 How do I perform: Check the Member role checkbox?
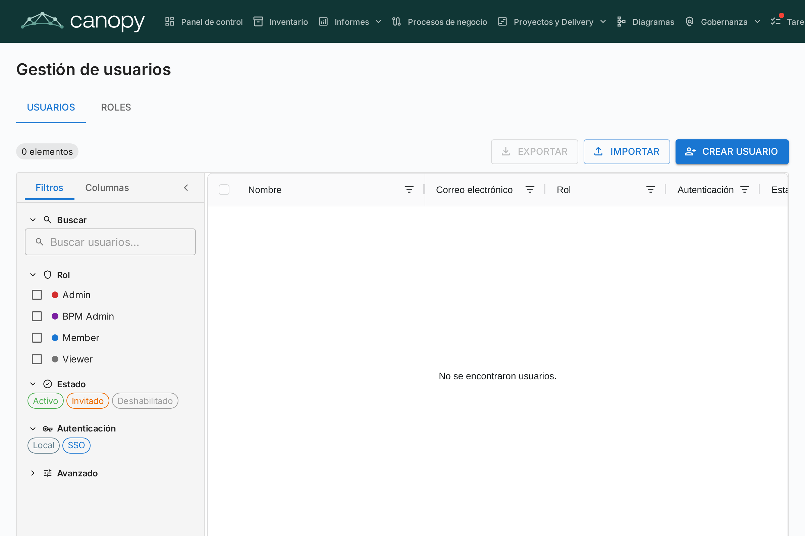[x=37, y=338]
